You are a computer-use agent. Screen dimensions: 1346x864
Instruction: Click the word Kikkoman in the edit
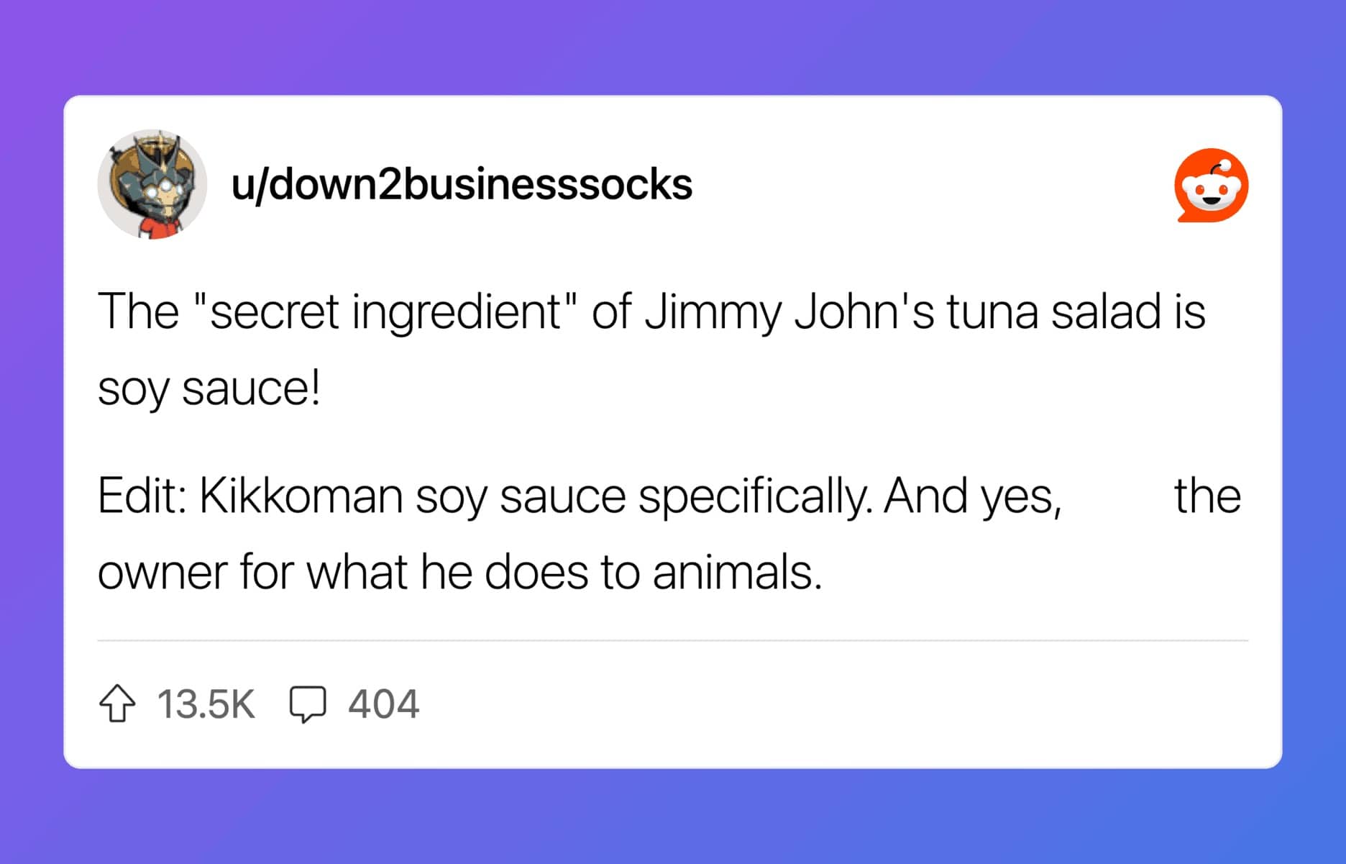pyautogui.click(x=301, y=496)
